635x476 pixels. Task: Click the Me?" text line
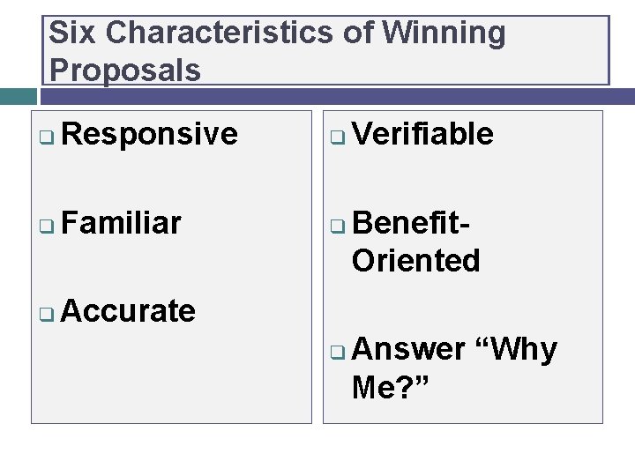[390, 387]
